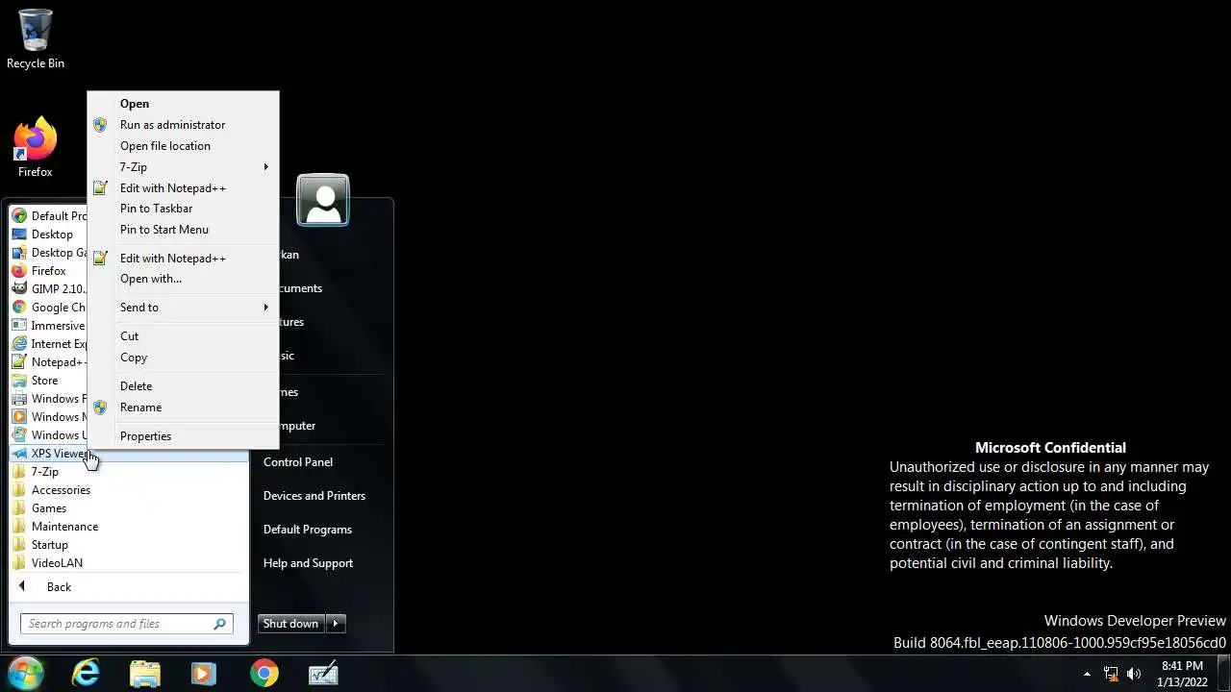
Task: Launch Google Chrome from the taskbar
Action: [264, 674]
